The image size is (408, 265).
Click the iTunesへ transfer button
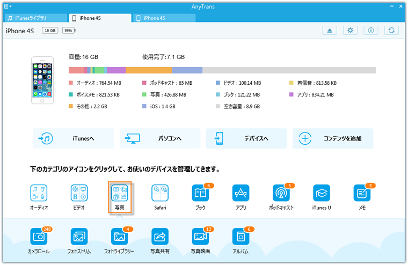tap(74, 138)
